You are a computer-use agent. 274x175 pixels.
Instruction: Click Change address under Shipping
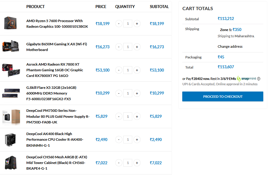pos(230,47)
